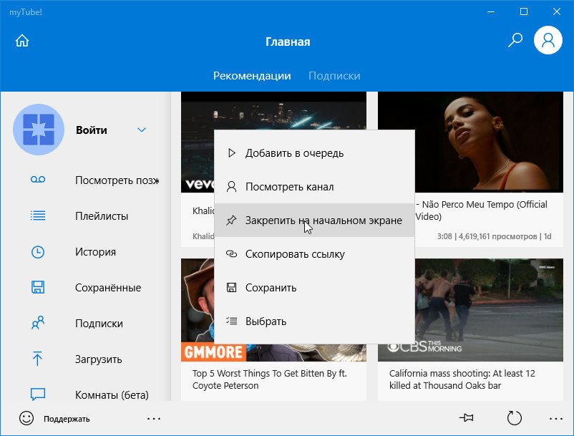Open Плейлисты list icon
Viewport: 574px width, 436px height.
point(38,215)
